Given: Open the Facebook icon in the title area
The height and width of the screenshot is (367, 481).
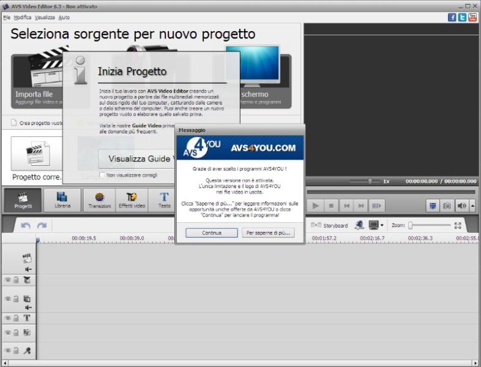Looking at the screenshot, I should click(x=452, y=18).
